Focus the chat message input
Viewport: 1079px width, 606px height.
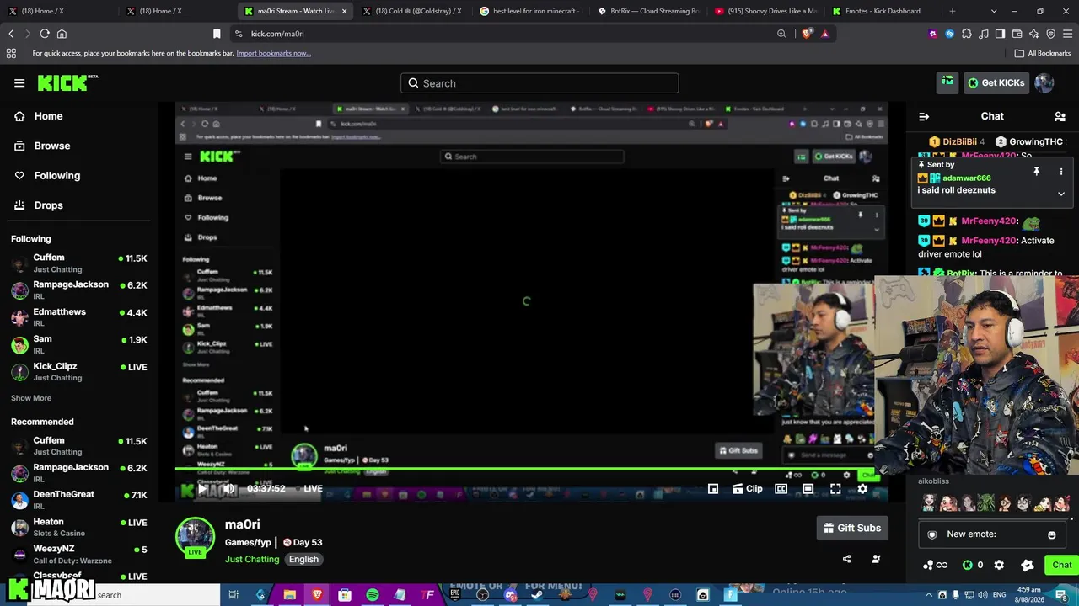[992, 534]
